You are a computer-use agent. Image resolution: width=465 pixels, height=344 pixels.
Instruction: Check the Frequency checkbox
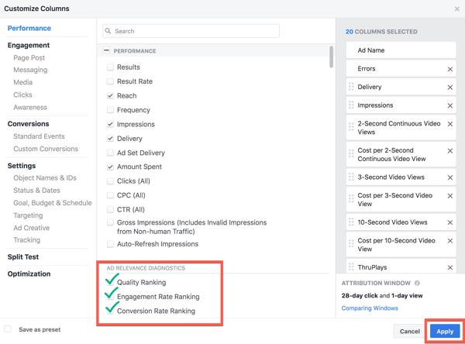coord(110,110)
